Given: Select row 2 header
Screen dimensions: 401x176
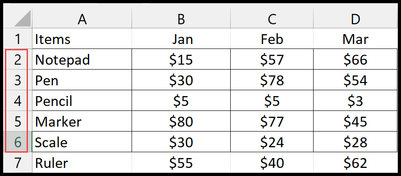Looking at the screenshot, I should click(18, 59).
